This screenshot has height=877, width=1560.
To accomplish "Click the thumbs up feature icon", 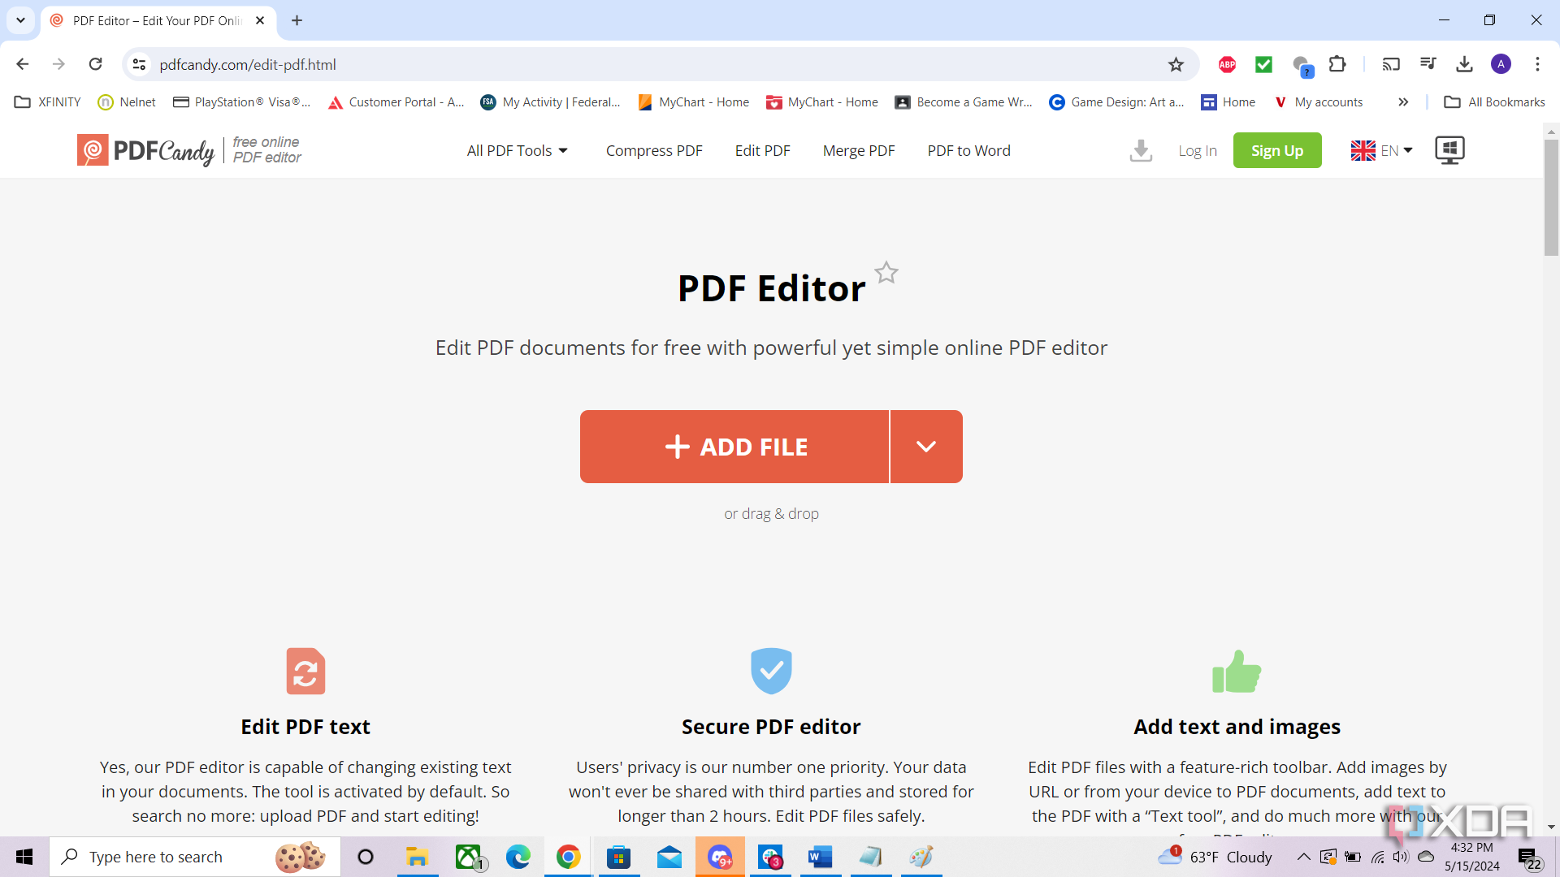I will [x=1237, y=672].
